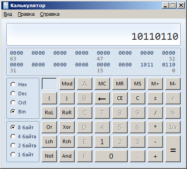Click the opening parenthesis button
187x169 pixels.
coord(49,99)
